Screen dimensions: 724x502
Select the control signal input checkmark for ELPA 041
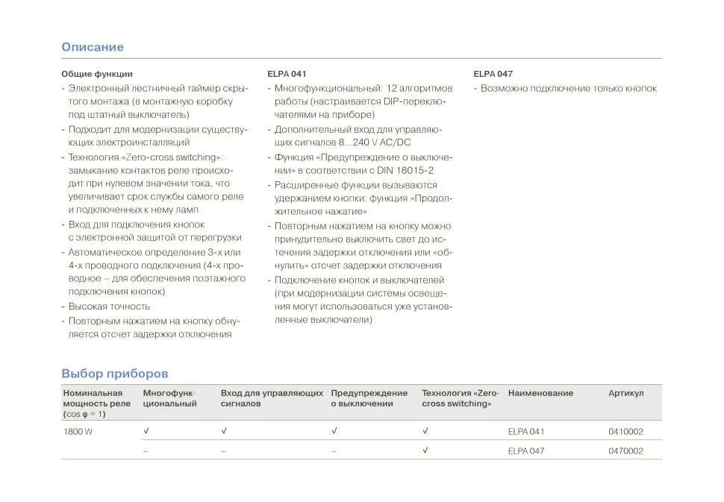(223, 431)
